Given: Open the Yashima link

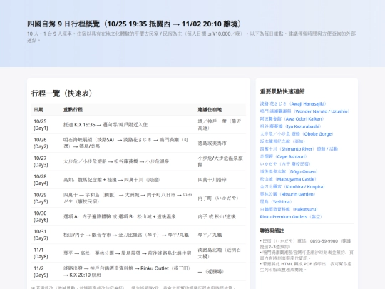Looking at the screenshot, I should click(276, 202).
